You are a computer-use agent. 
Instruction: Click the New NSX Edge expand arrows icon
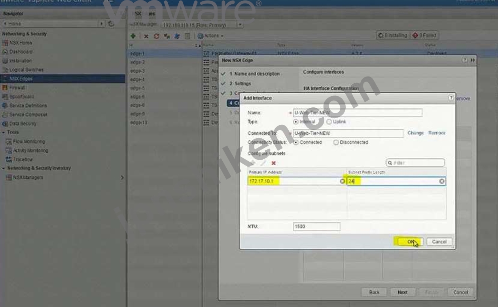pyautogui.click(x=472, y=60)
